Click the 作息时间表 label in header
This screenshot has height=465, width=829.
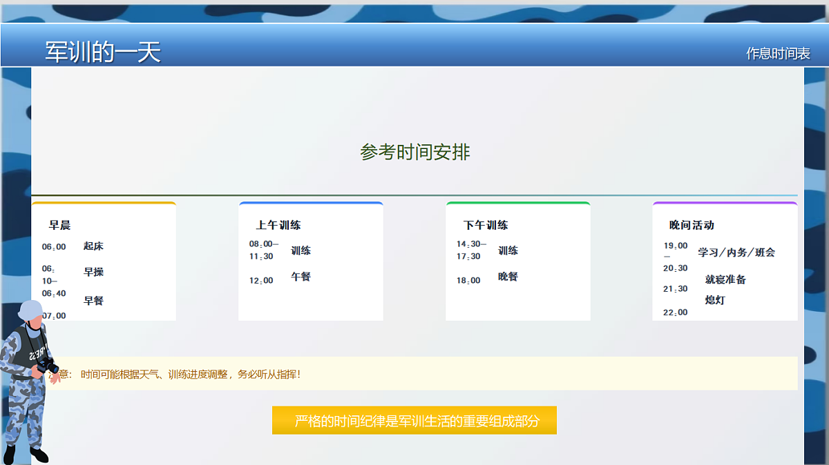coord(778,53)
